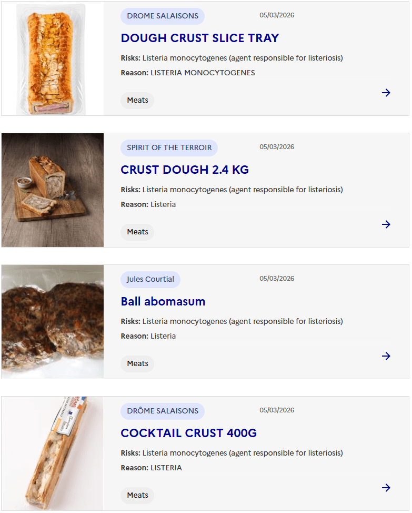Open the CRUST DOUGH 2.4 KG recall title
The image size is (412, 513).
[x=185, y=170]
